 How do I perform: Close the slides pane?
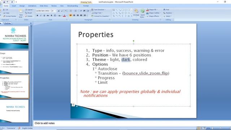pos(31,23)
